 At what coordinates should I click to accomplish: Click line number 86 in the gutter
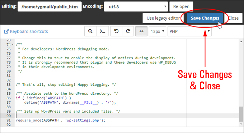click(x=9, y=98)
